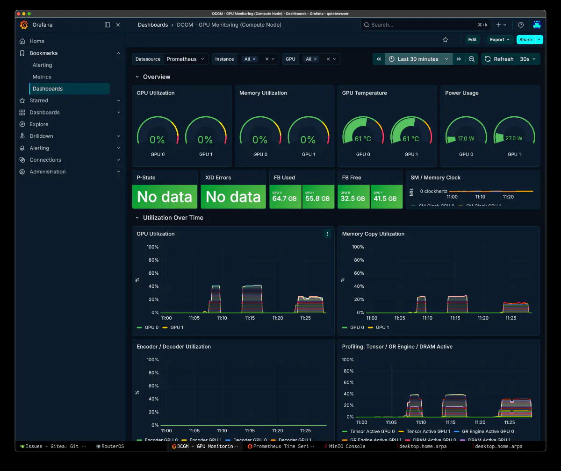Toggle GPU 1 series in Memory Copy Utilization legend
This screenshot has width=561, height=471.
pyautogui.click(x=382, y=328)
